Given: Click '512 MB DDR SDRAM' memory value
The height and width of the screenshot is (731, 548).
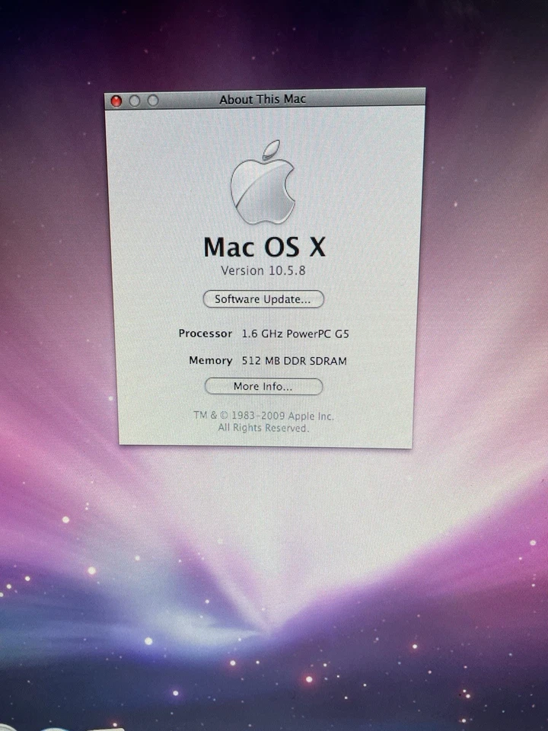Looking at the screenshot, I should [x=294, y=361].
